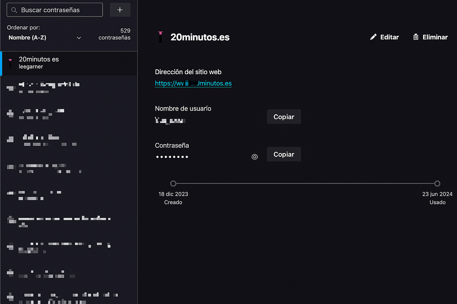
Task: Click the Usado timeline marker circle
Action: pyautogui.click(x=437, y=183)
